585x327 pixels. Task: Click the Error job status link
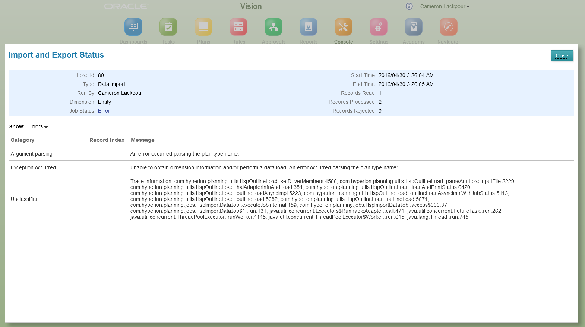[x=104, y=111]
